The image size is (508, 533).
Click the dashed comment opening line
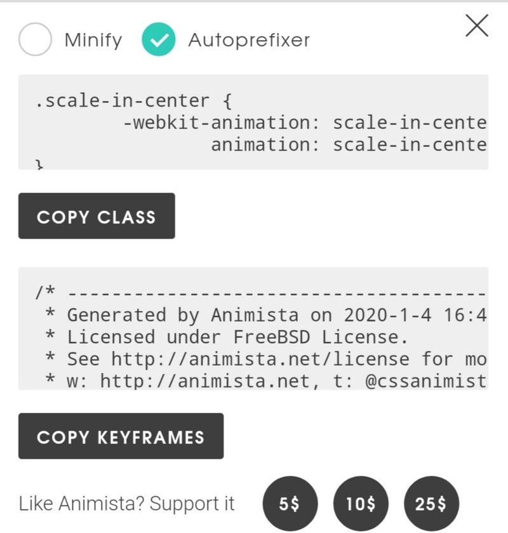pos(260,293)
